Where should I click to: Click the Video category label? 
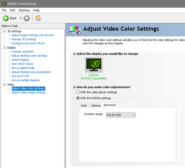tap(10, 85)
